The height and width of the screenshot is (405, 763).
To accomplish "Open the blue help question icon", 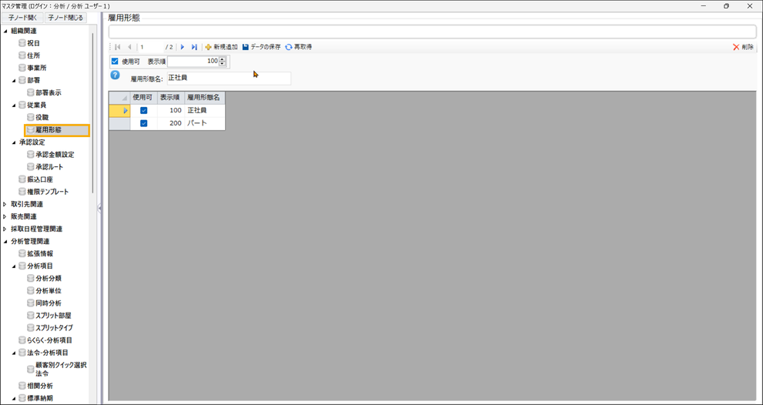I will 116,75.
